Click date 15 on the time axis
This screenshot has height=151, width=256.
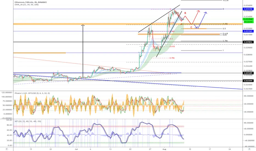31,149
